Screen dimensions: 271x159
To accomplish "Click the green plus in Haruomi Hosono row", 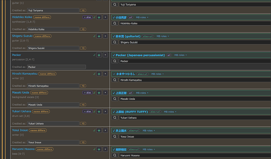I will point(99,149).
